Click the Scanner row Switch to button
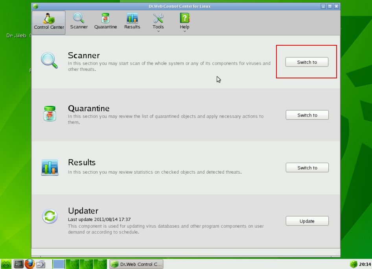The width and height of the screenshot is (372, 269). point(307,62)
